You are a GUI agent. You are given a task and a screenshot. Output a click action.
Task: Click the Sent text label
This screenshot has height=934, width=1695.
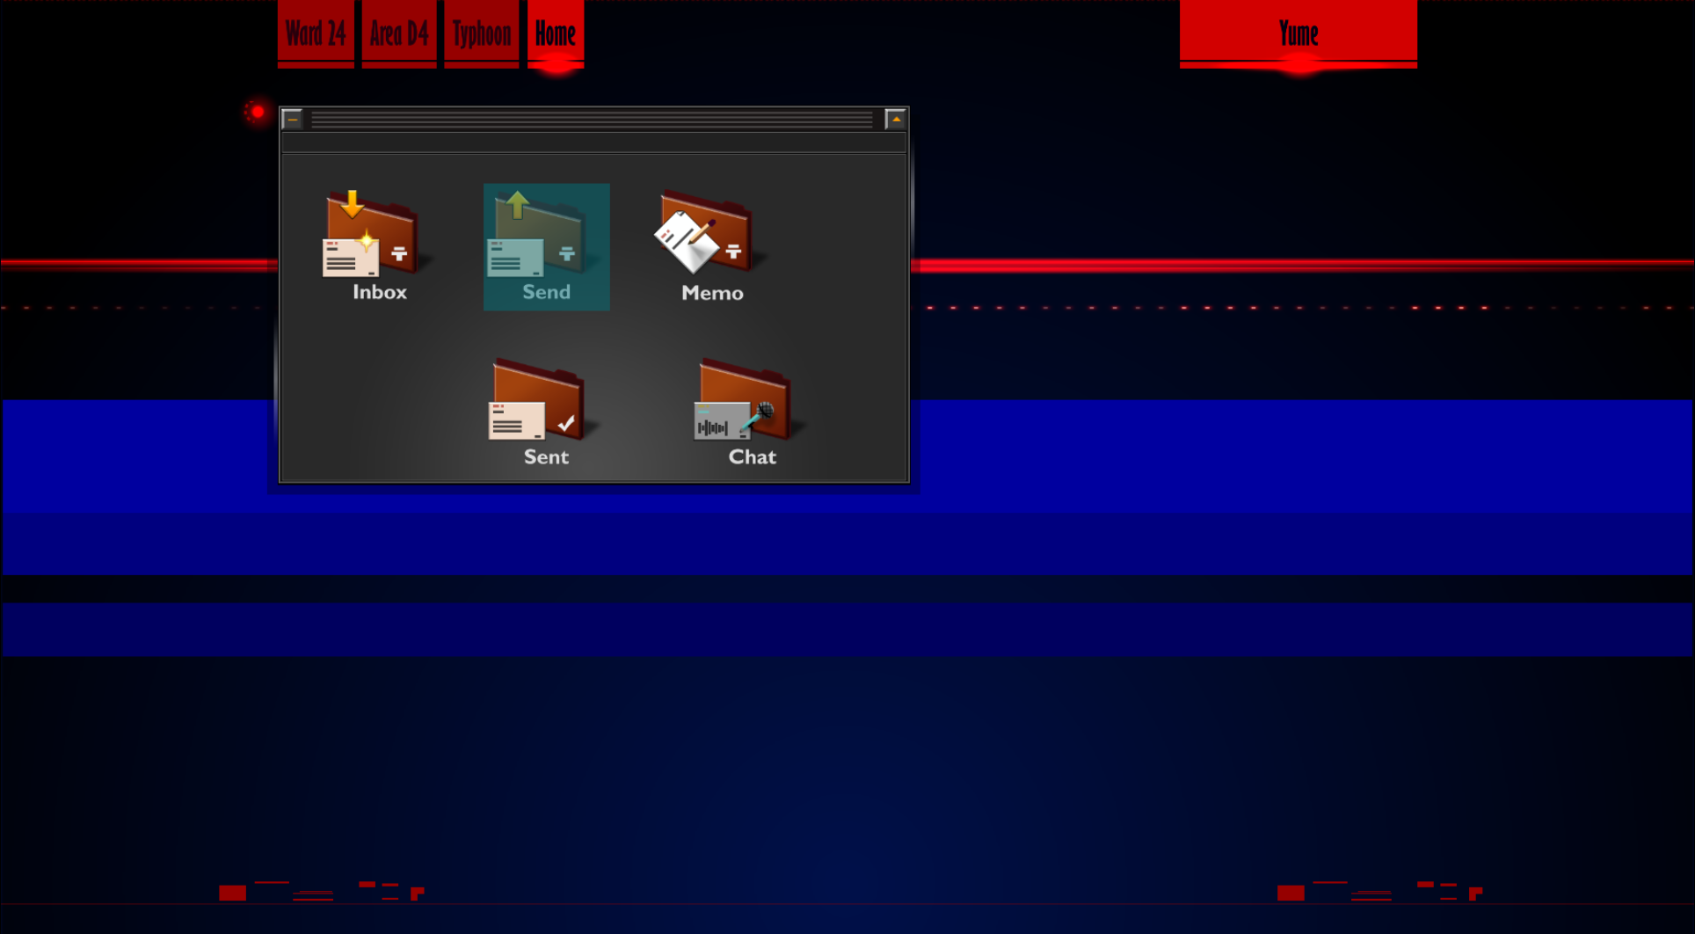coord(546,456)
